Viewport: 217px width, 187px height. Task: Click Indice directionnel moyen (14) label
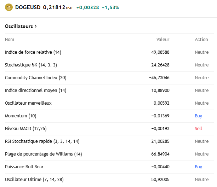(x=35, y=90)
